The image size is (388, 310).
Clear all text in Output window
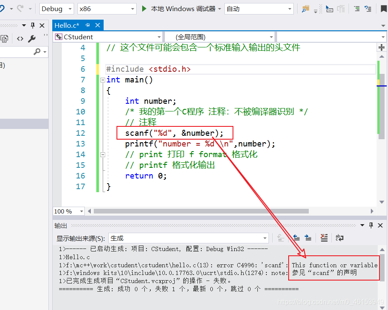324,238
